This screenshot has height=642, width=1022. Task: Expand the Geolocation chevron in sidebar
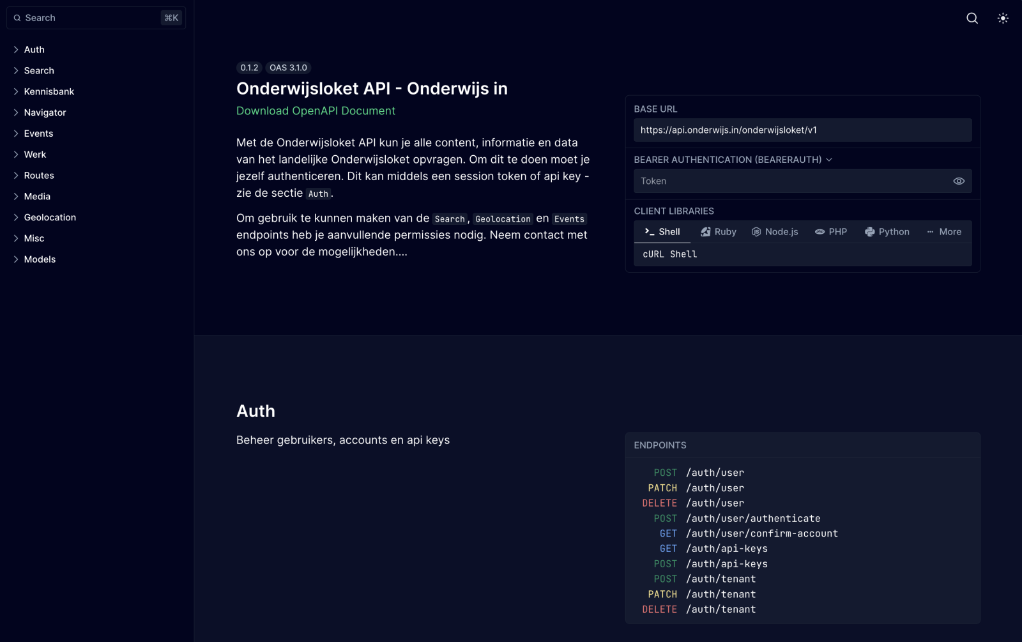16,217
